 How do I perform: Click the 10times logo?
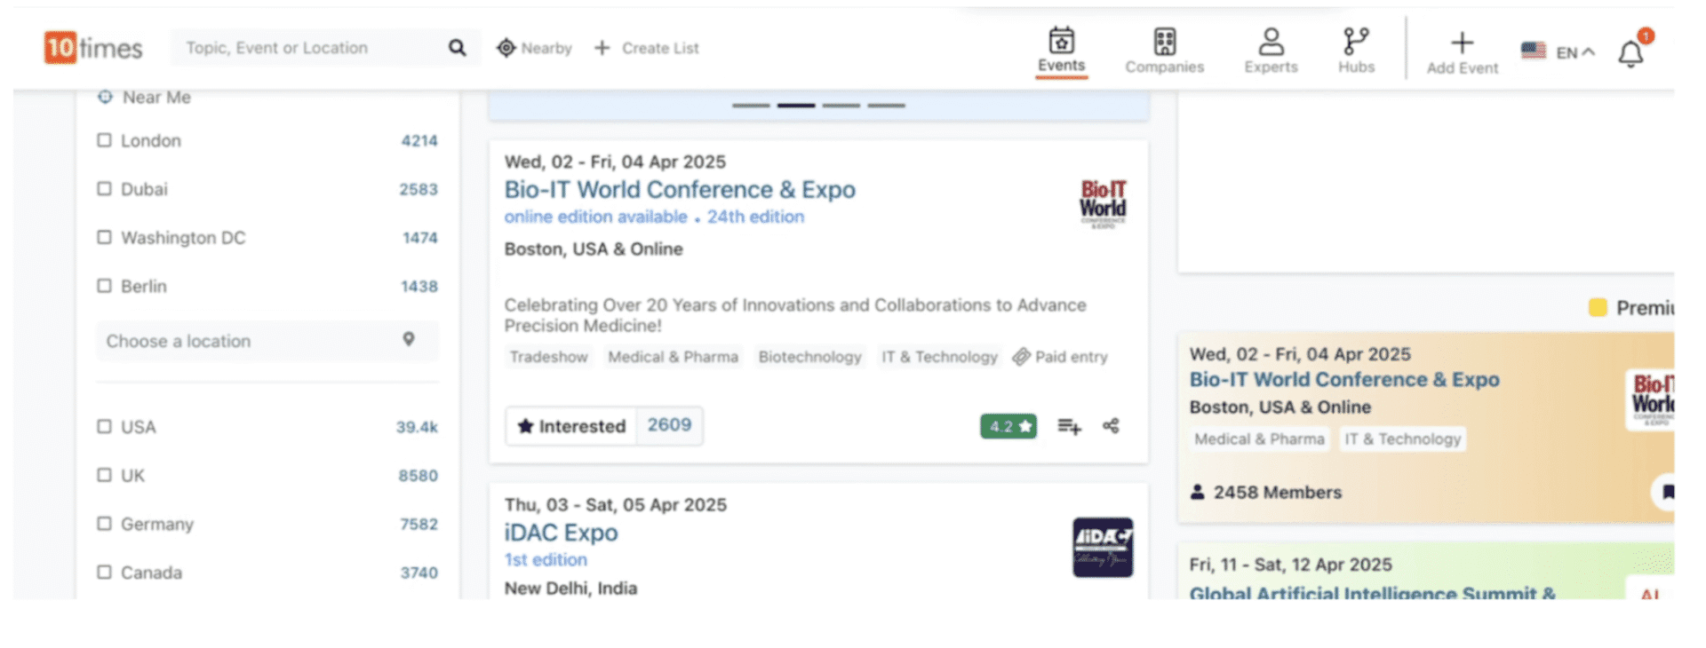pyautogui.click(x=93, y=48)
